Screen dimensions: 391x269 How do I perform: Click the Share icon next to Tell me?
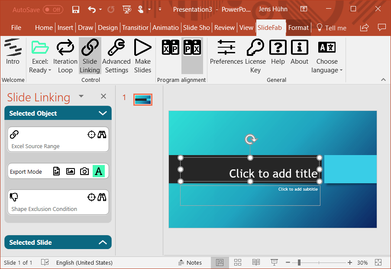[364, 27]
